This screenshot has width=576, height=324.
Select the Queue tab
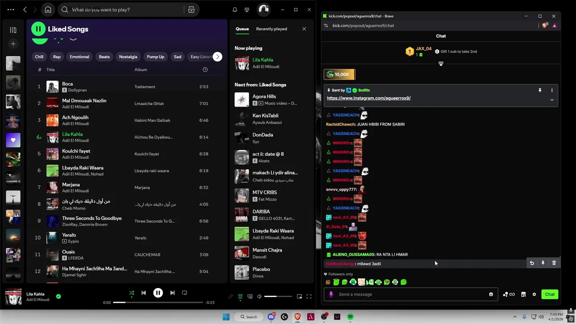242,29
